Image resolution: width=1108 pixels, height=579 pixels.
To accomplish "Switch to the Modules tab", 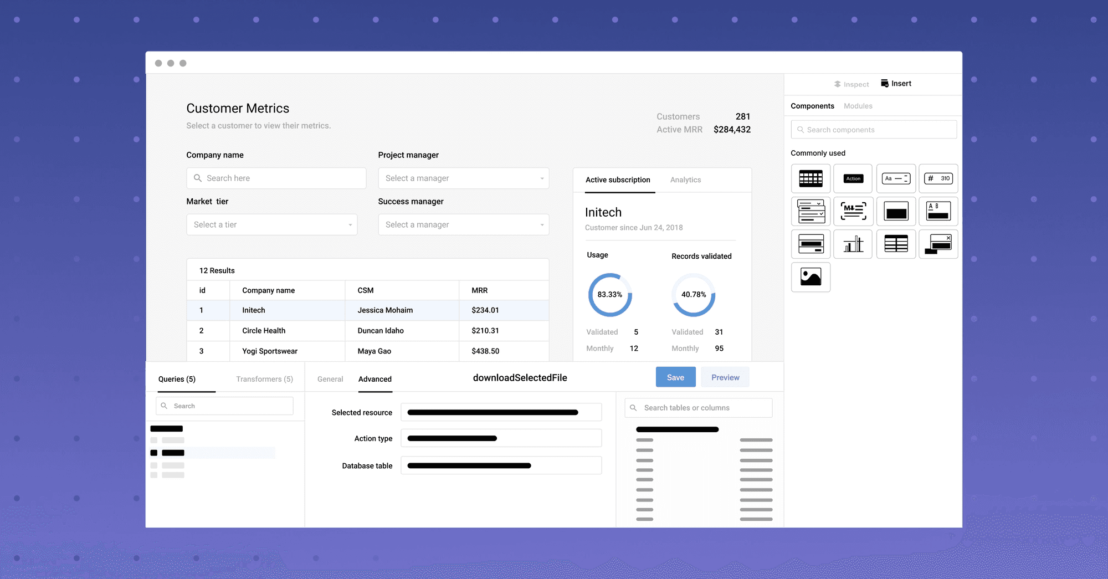I will 858,106.
